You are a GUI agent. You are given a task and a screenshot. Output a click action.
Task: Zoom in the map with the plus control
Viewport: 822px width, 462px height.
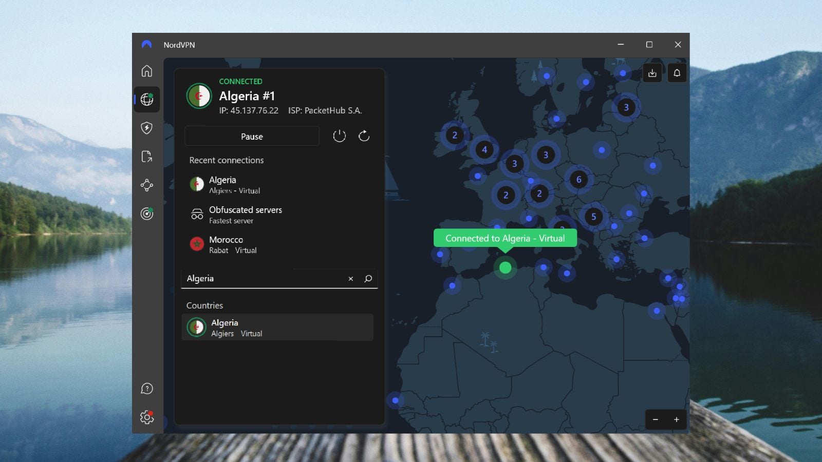click(x=677, y=419)
